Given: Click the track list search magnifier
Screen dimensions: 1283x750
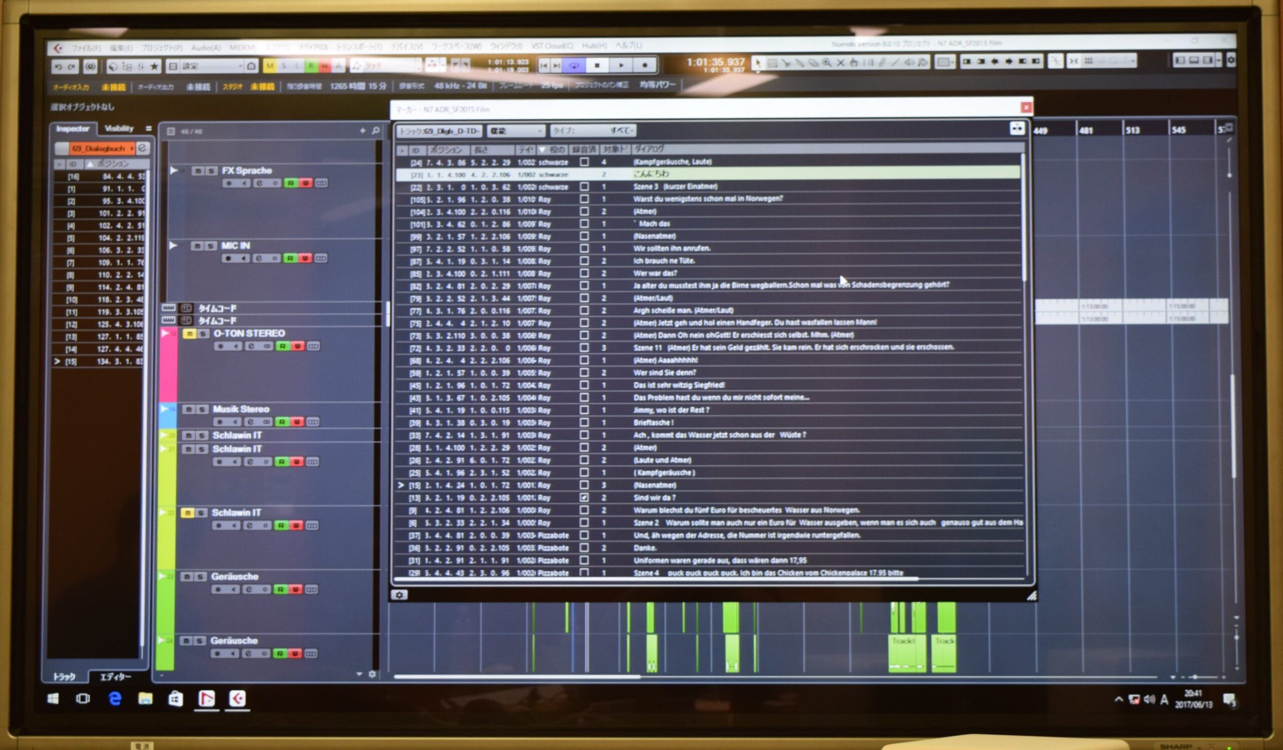Looking at the screenshot, I should pos(376,131).
